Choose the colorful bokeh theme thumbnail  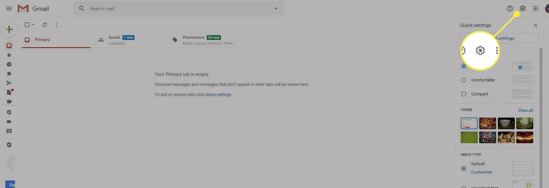click(x=488, y=137)
